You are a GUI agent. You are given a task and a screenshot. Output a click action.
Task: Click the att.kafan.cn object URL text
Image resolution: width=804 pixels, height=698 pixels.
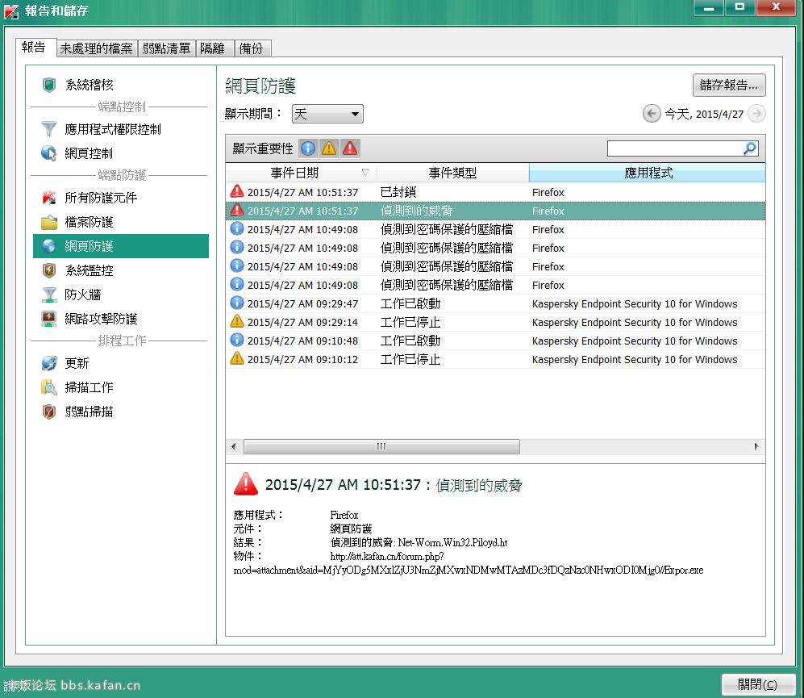coord(469,563)
